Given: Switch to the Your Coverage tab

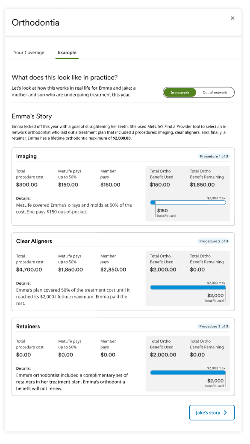Looking at the screenshot, I should 29,53.
